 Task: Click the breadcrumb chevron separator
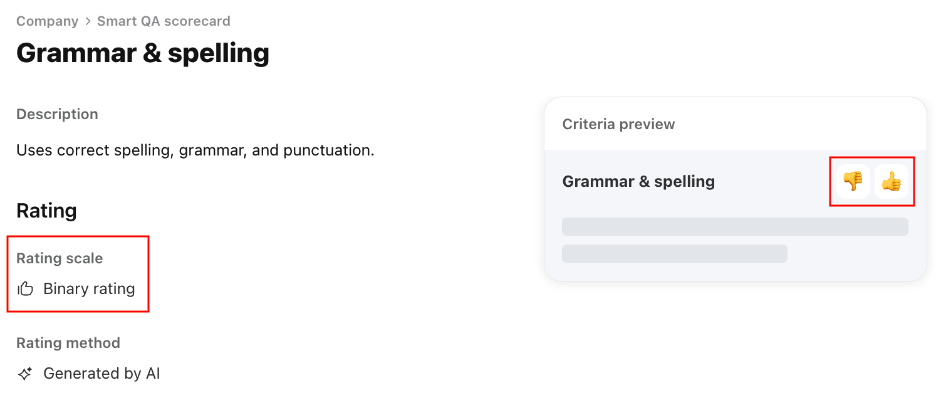click(88, 21)
